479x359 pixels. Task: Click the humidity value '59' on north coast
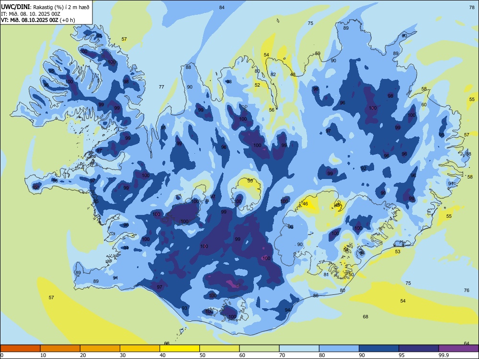pyautogui.click(x=318, y=54)
